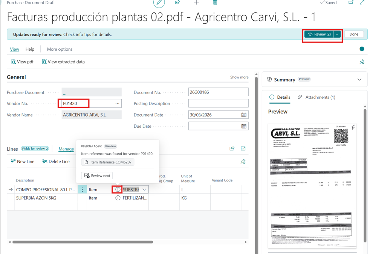Collapse the Summary panel chevron
Viewport: 370px width, 254px height.
click(359, 80)
